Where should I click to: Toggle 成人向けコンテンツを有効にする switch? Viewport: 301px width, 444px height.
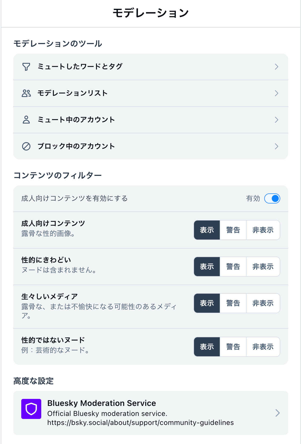click(x=272, y=199)
